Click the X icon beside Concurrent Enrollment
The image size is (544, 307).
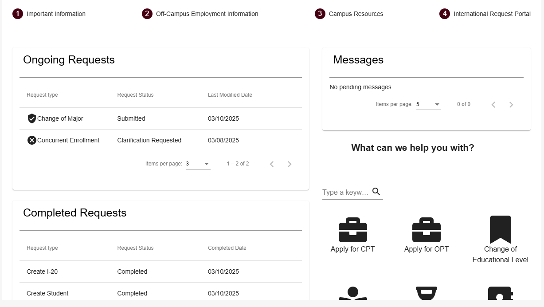(32, 140)
